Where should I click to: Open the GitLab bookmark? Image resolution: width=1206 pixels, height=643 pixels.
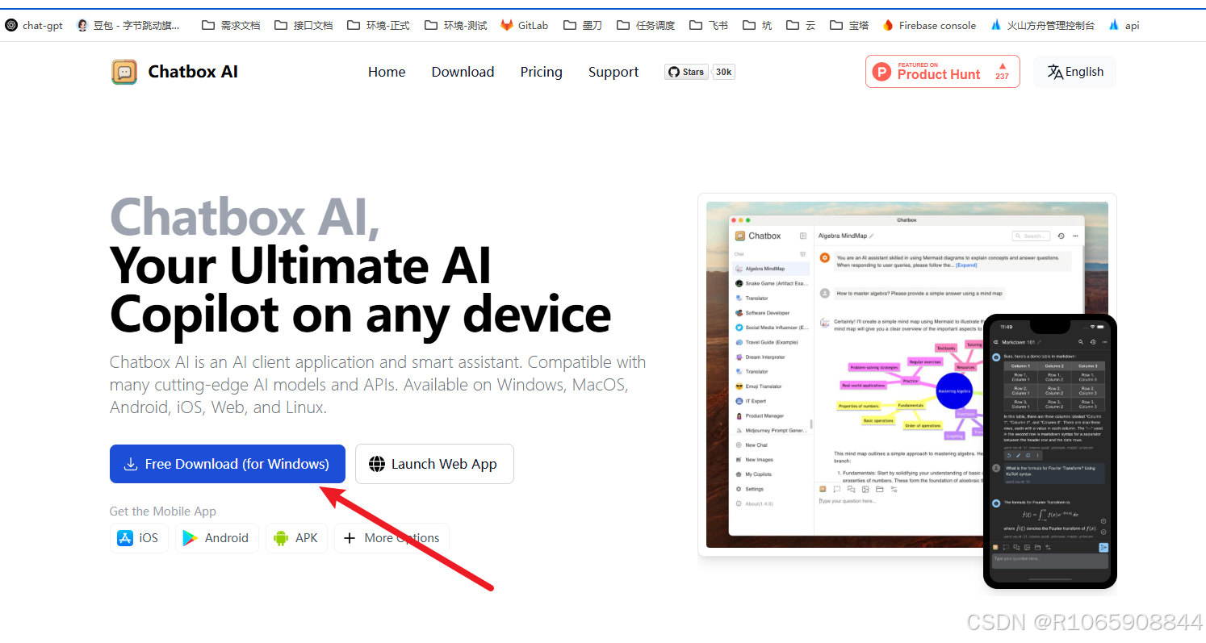click(525, 25)
